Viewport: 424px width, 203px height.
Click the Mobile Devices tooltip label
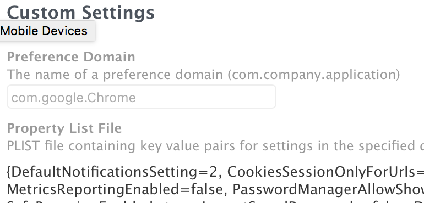coord(44,31)
